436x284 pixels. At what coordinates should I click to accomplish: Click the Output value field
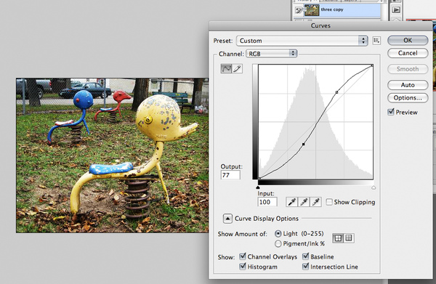coord(230,175)
